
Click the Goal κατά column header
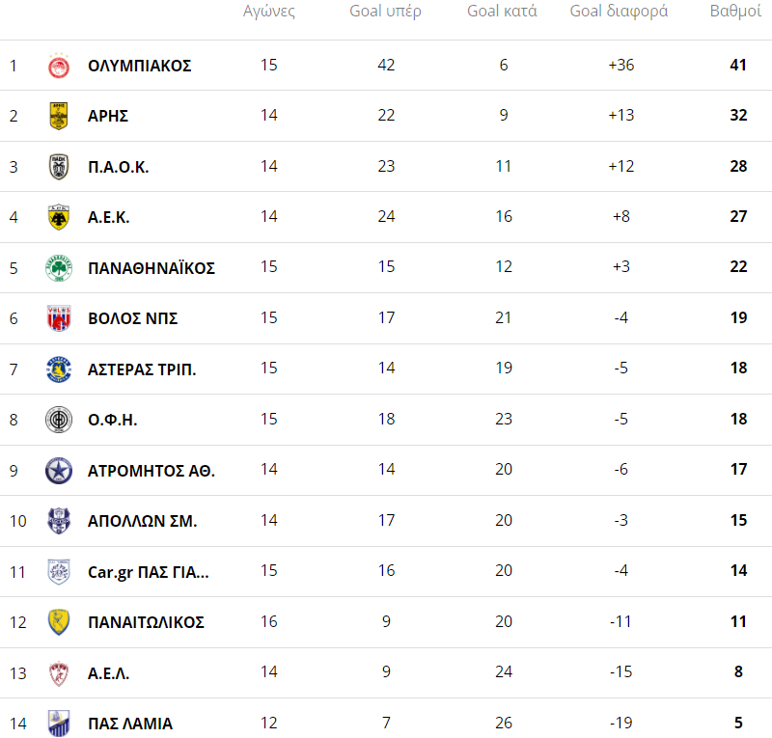(x=502, y=12)
